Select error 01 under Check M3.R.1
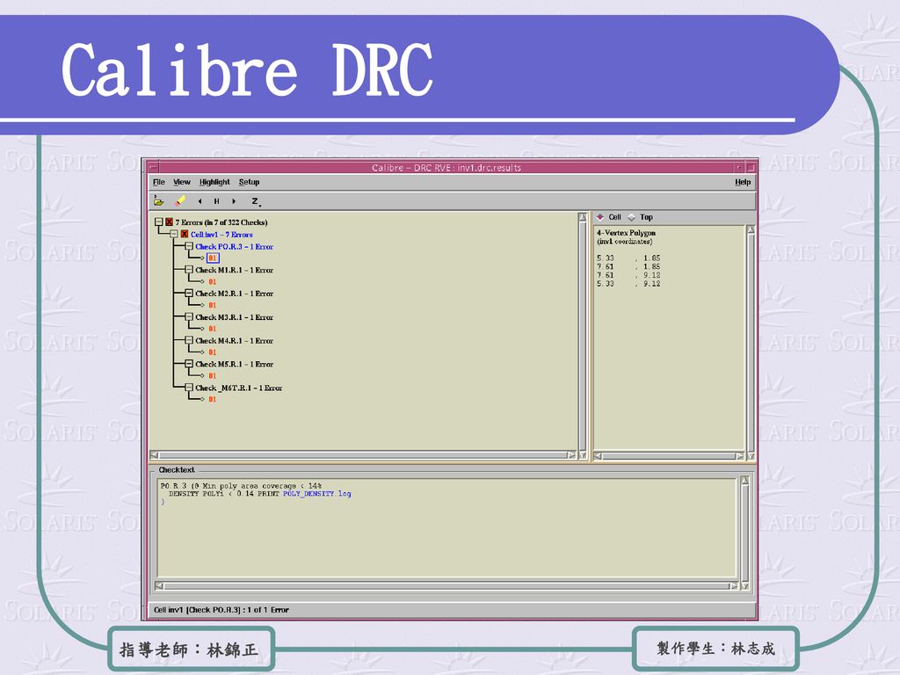 tap(213, 329)
